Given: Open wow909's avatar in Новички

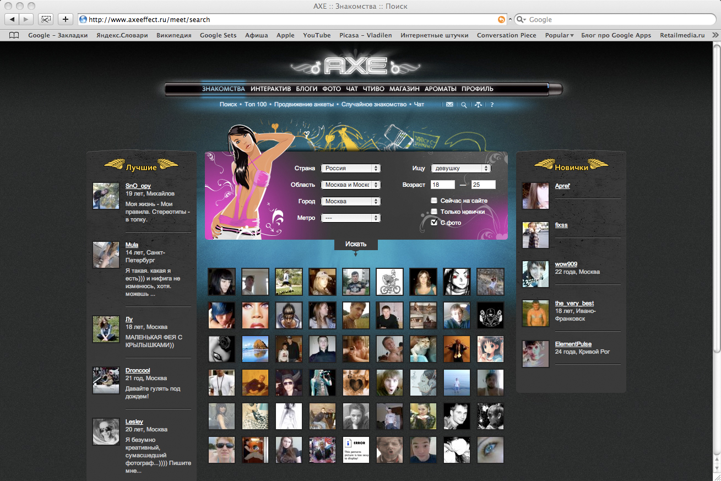Looking at the screenshot, I should [535, 274].
